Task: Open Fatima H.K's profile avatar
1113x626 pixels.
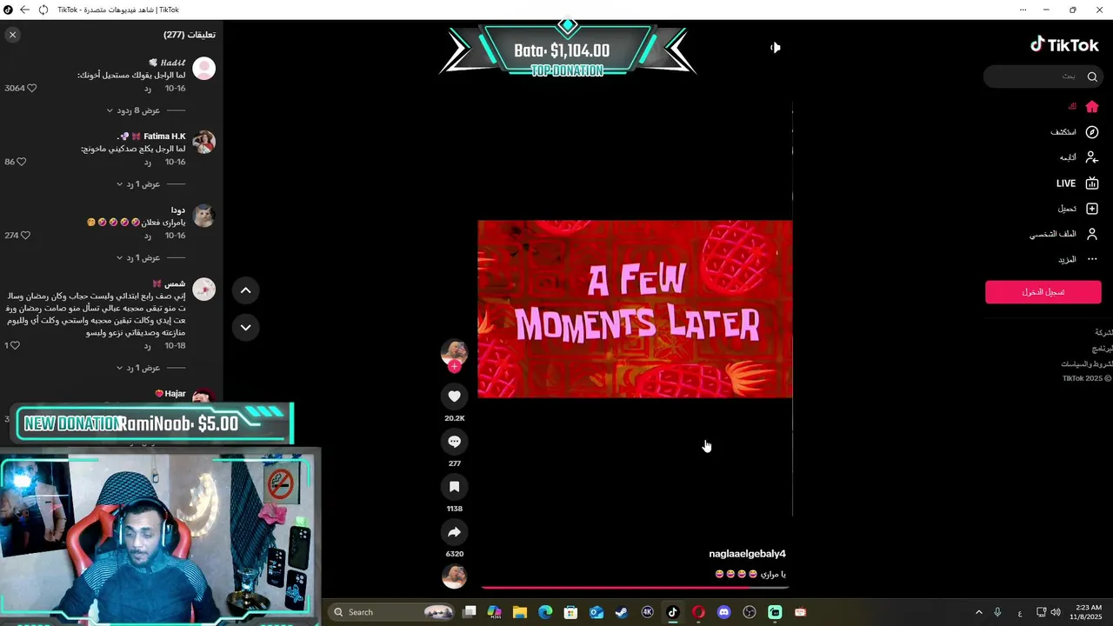Action: pyautogui.click(x=203, y=143)
